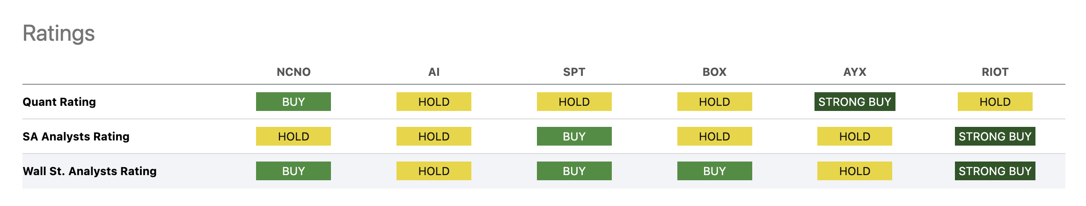
Task: Click NCNO Quant Rating BUY badge
Action: (x=294, y=102)
